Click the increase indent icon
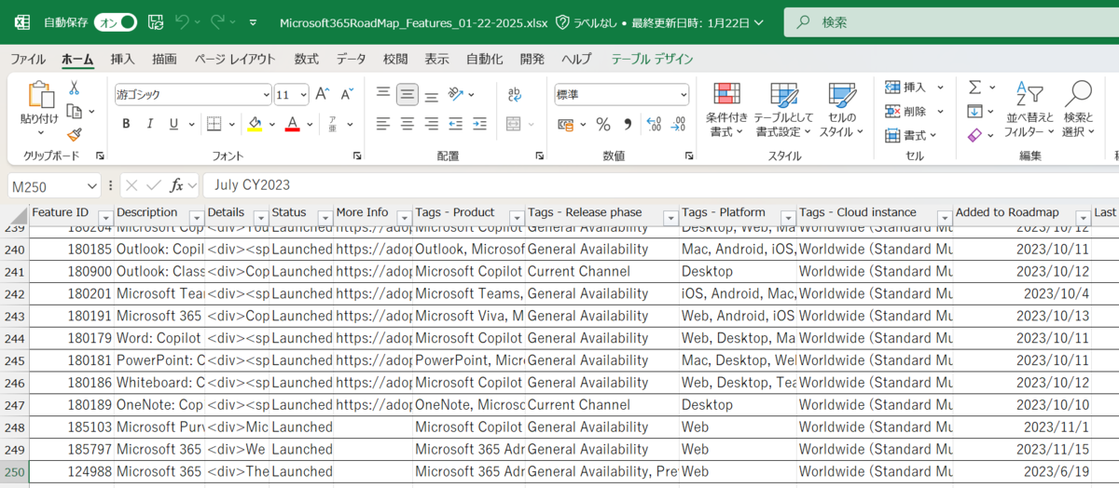Screen dimensions: 1119x488 tap(479, 124)
